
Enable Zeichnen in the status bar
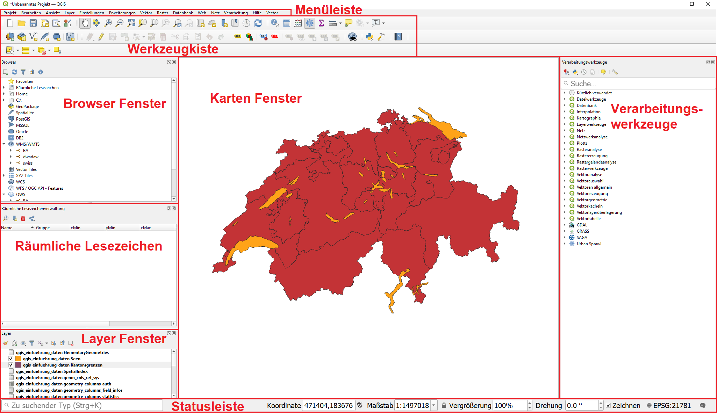point(609,405)
